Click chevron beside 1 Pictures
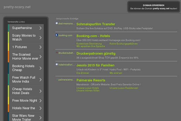Screen dimensions: 181x121 40,47
